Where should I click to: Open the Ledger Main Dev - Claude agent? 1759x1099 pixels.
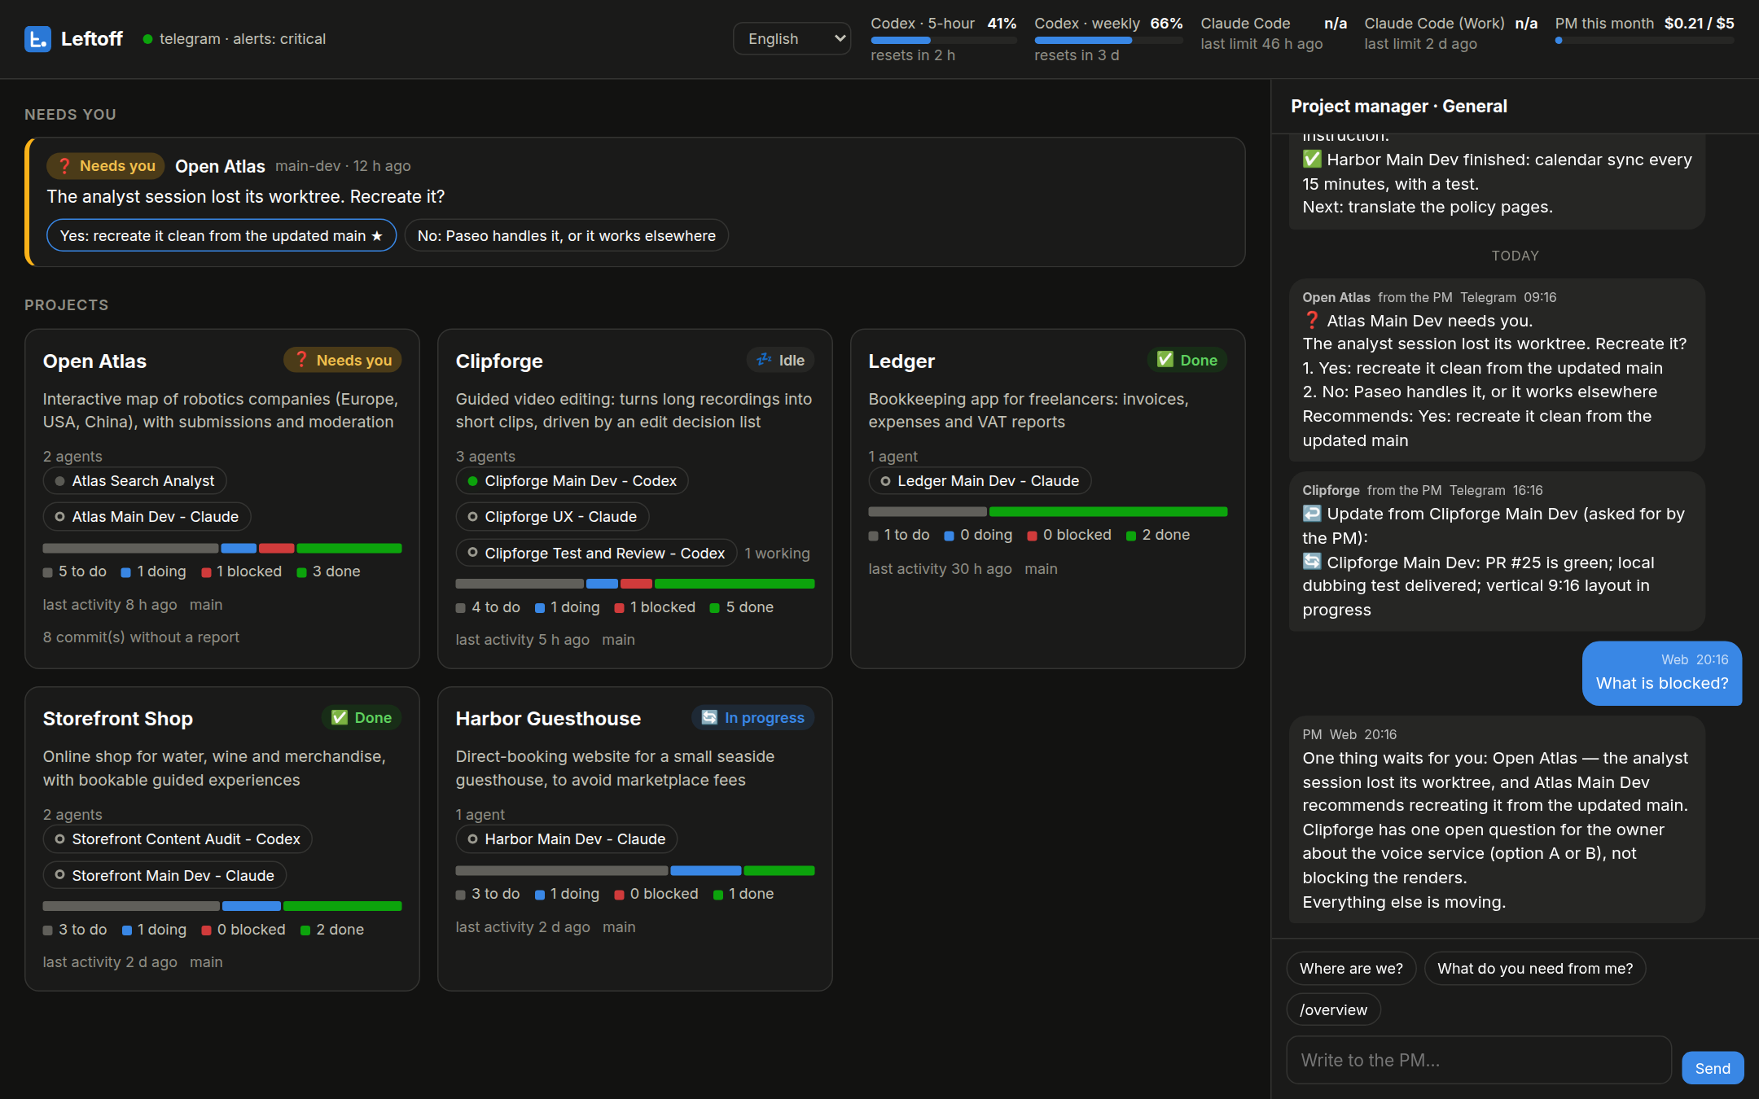pos(980,480)
